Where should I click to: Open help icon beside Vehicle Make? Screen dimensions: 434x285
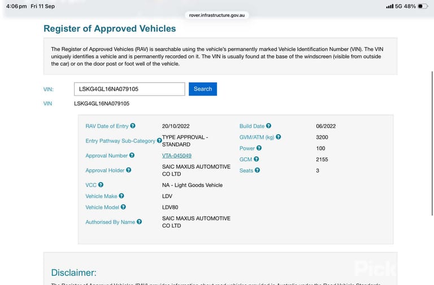pyautogui.click(x=121, y=196)
